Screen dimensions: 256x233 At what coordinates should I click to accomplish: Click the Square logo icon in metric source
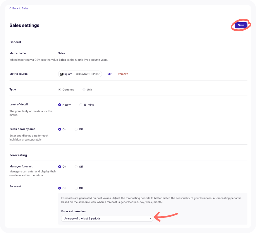[x=61, y=74]
